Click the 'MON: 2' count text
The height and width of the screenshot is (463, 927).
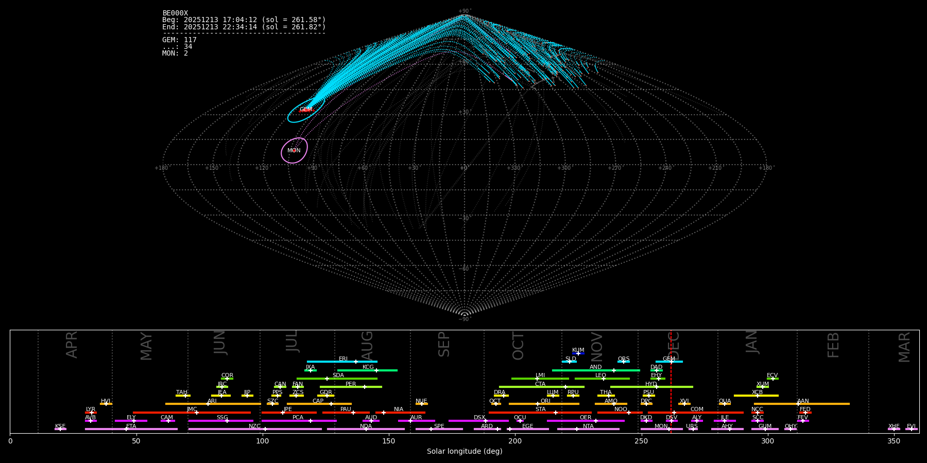(x=175, y=53)
